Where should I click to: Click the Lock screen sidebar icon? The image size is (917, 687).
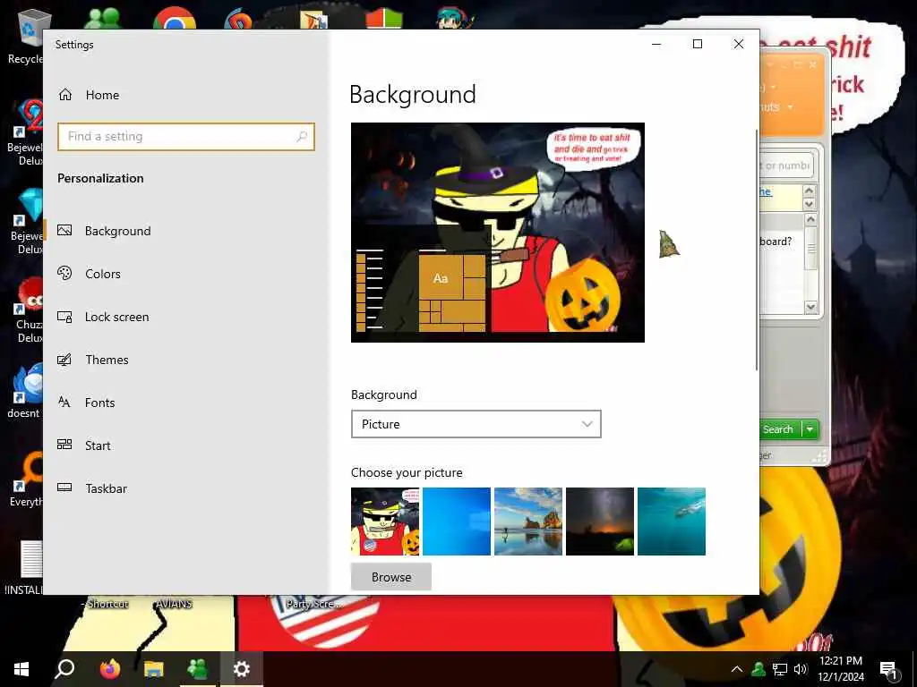click(x=64, y=317)
